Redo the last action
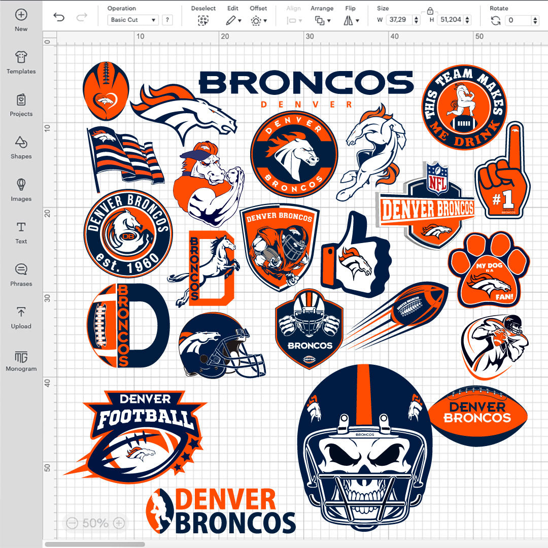This screenshot has width=548, height=548. coord(82,17)
